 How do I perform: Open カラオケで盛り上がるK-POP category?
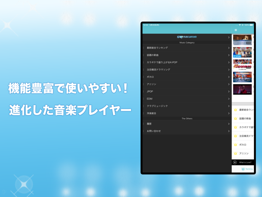click(187, 62)
